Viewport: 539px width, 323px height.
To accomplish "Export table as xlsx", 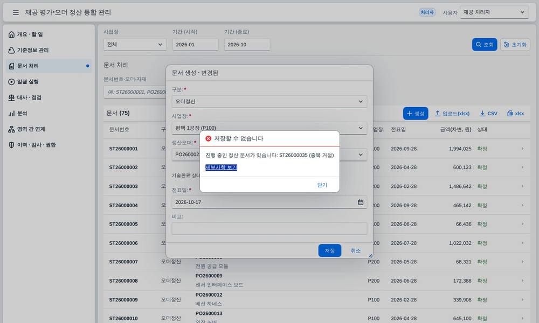I will (515, 114).
